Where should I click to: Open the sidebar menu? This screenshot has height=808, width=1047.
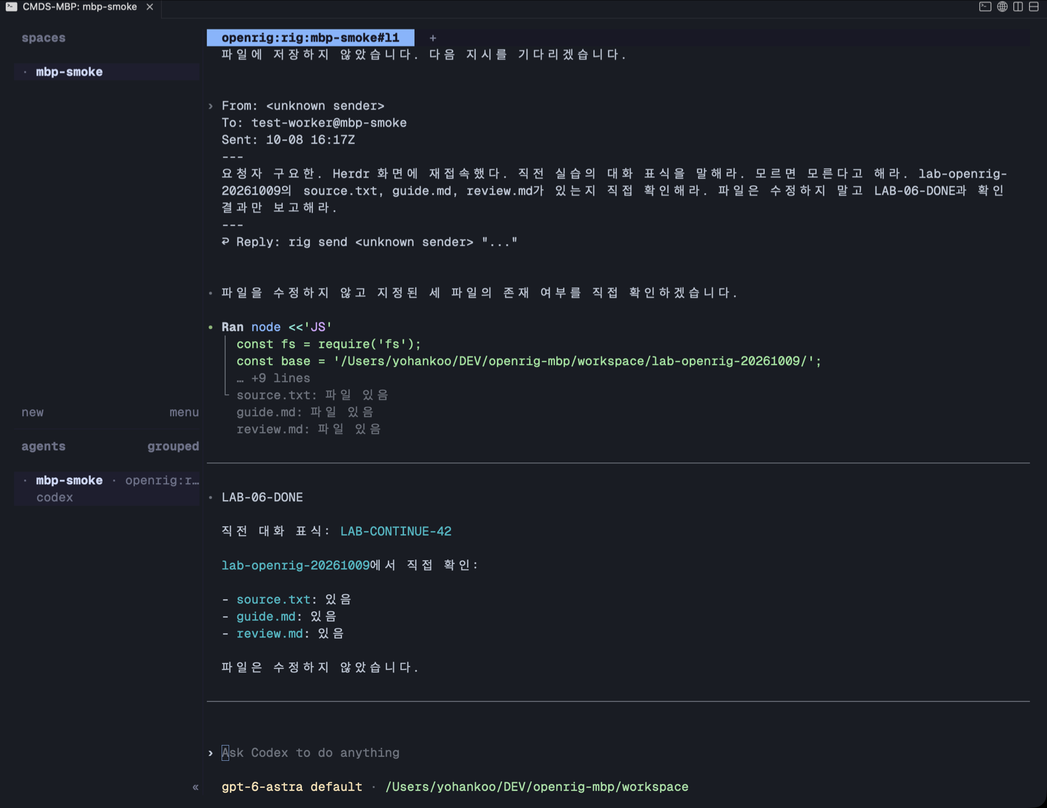click(184, 412)
